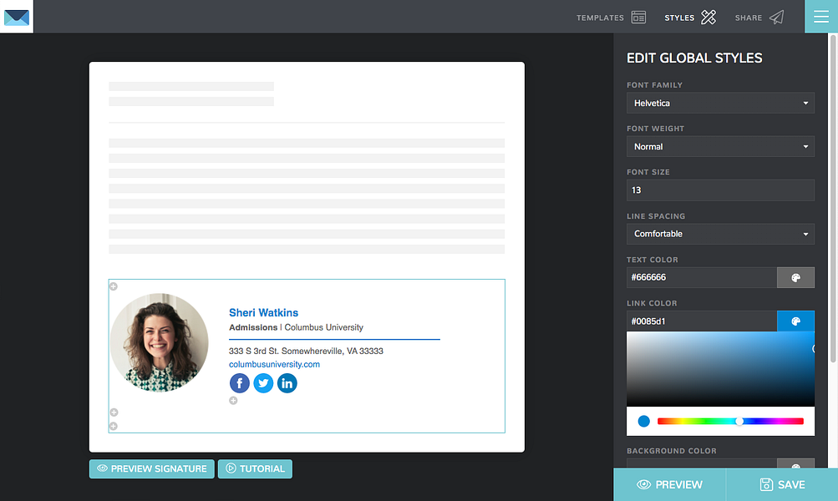
Task: Open the Line Spacing dropdown
Action: tap(720, 234)
